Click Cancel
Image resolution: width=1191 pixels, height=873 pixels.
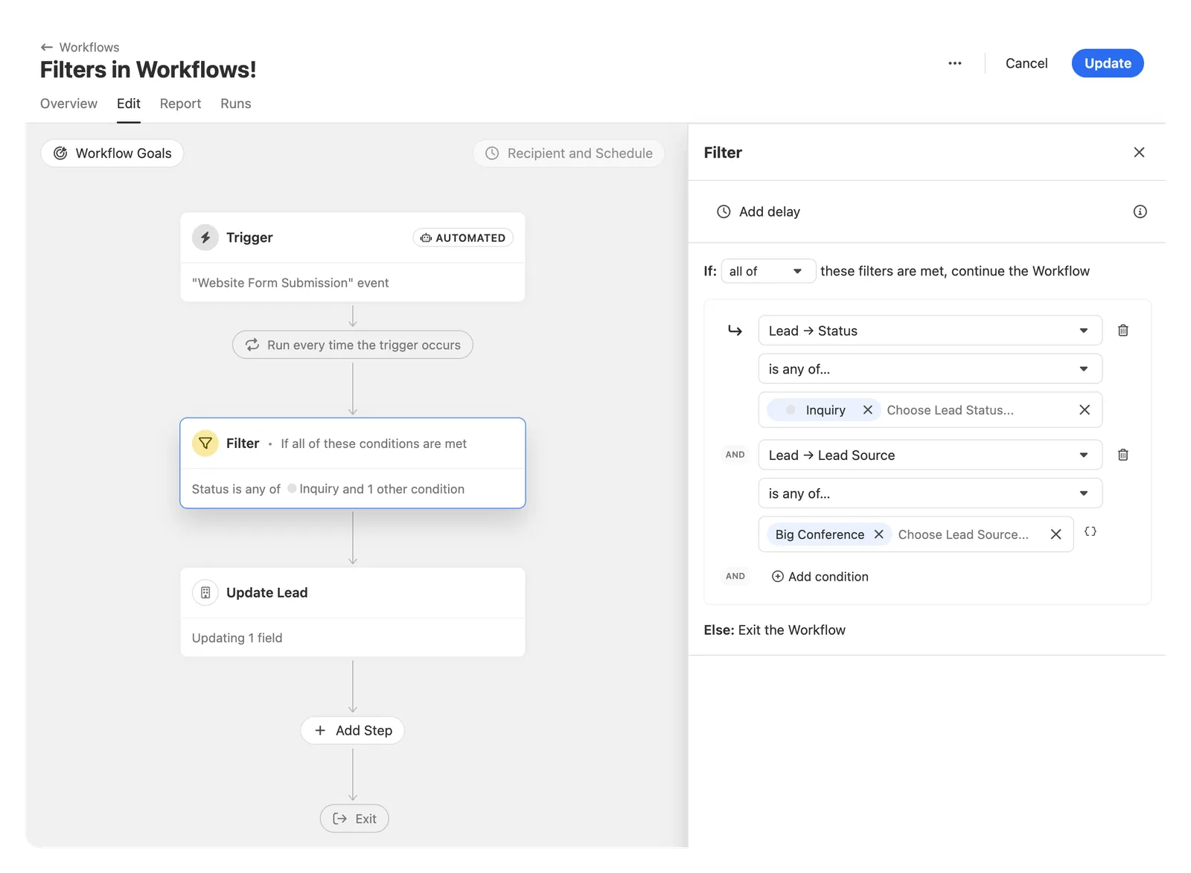tap(1026, 63)
